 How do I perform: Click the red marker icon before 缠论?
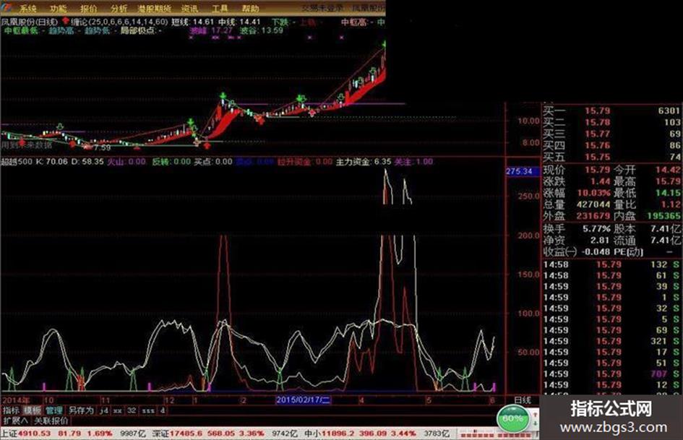pos(65,20)
